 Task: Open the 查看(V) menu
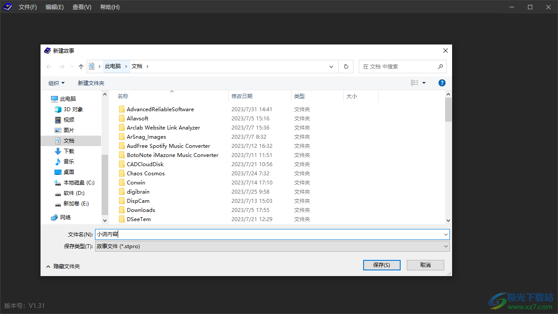coord(82,7)
